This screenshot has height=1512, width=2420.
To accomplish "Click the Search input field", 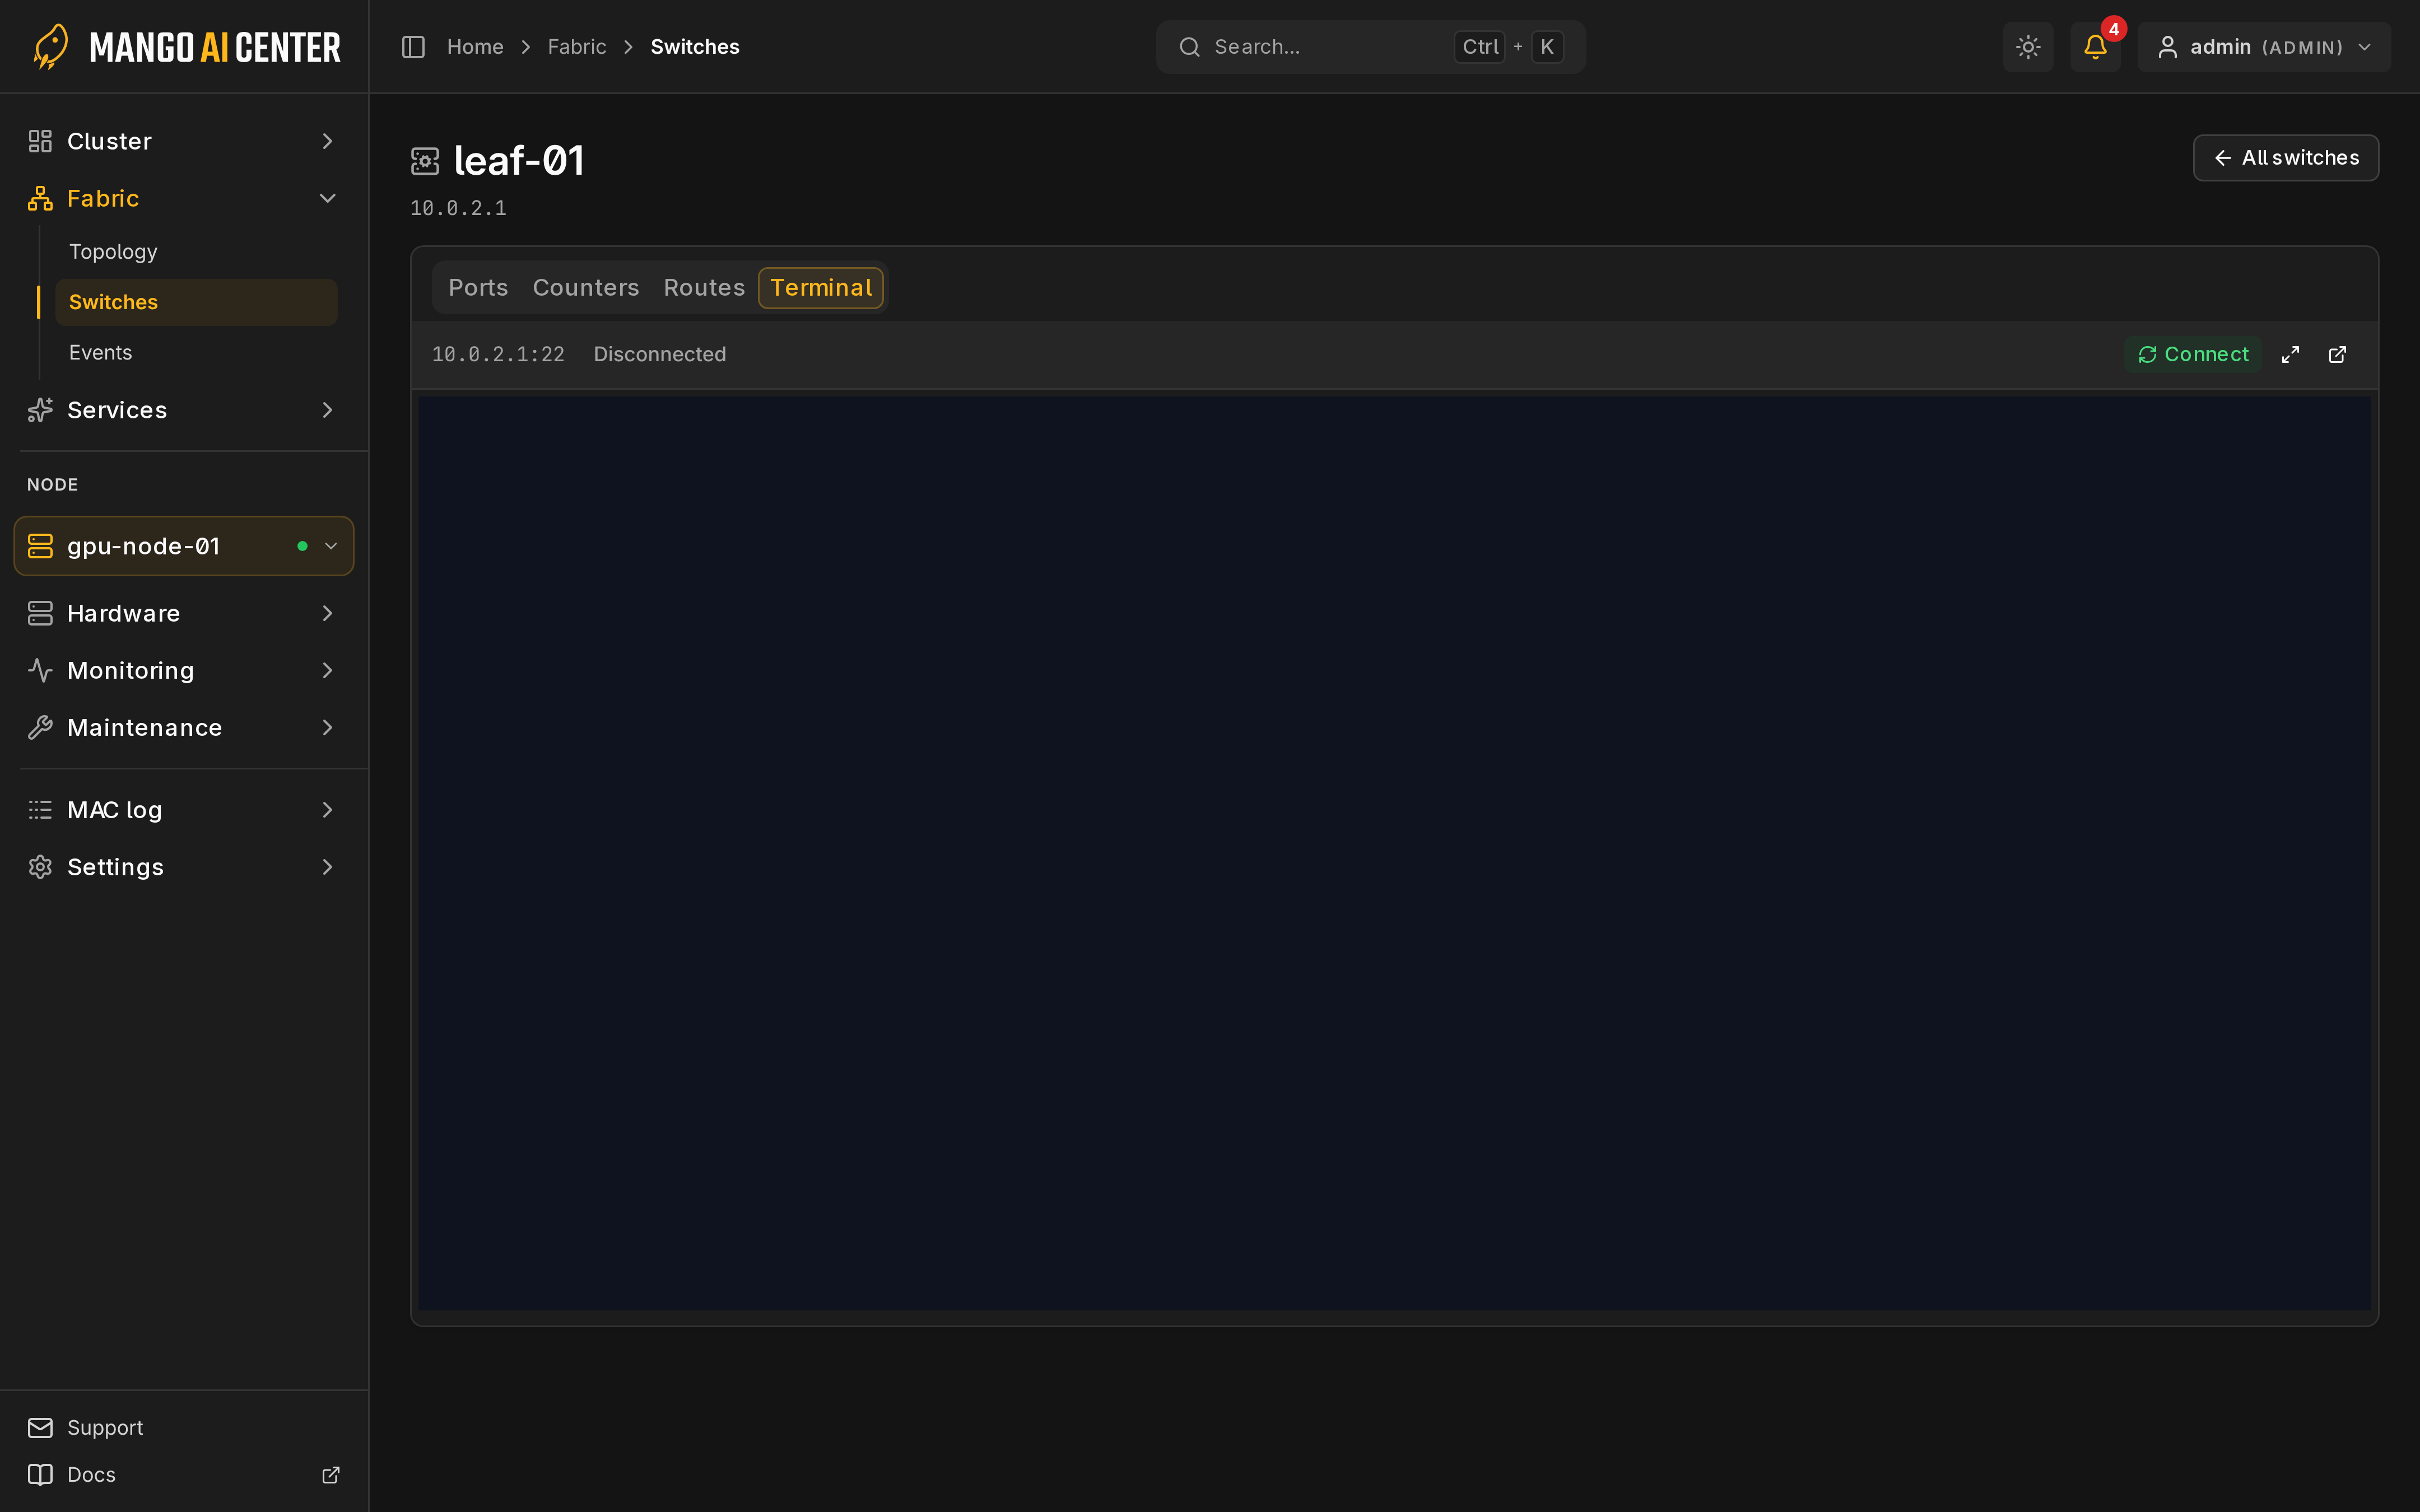I will (1370, 47).
